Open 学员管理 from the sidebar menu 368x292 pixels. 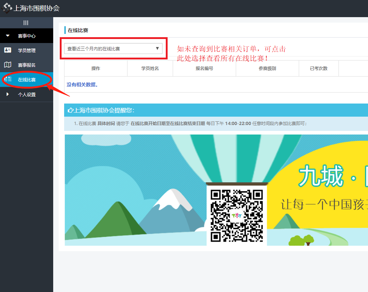(27, 50)
